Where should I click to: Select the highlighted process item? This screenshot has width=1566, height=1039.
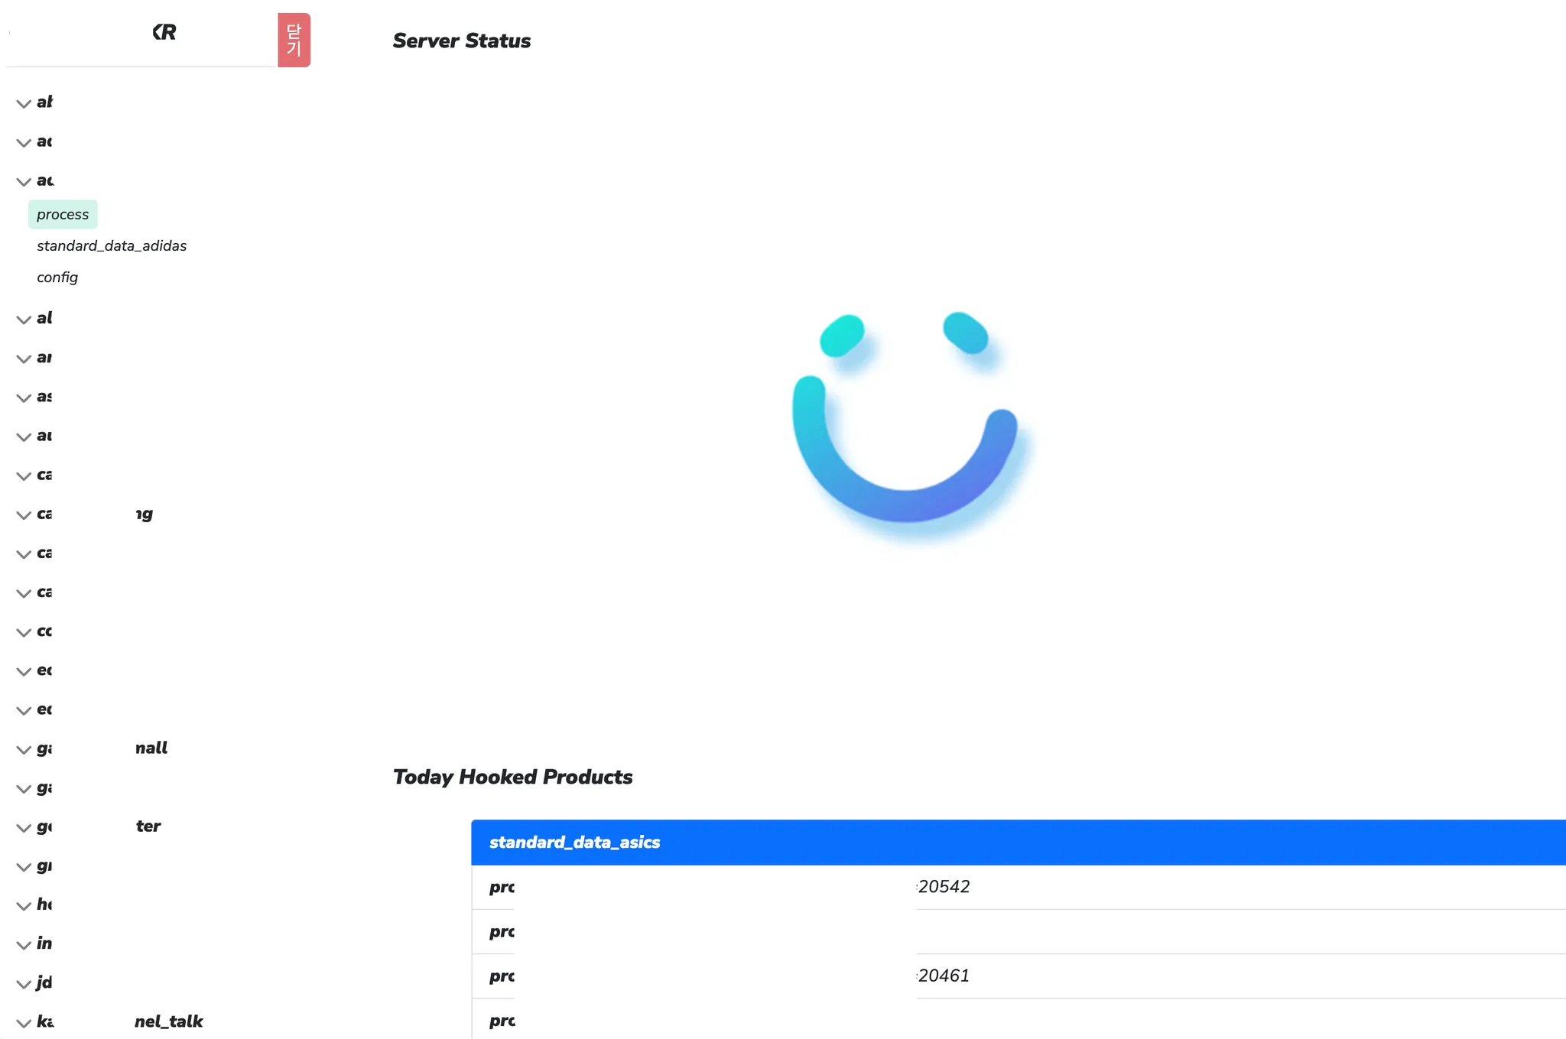click(x=63, y=215)
